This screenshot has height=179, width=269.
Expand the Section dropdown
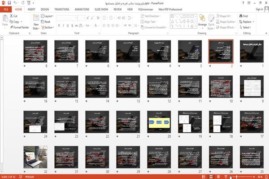point(48,27)
